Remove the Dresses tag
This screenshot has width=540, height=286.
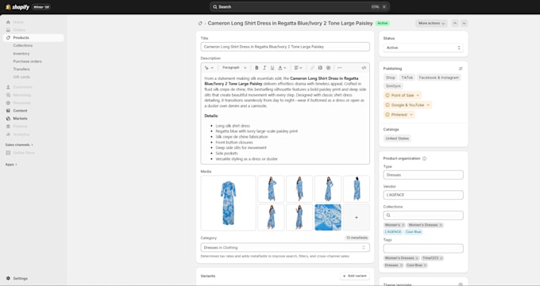[x=401, y=265]
